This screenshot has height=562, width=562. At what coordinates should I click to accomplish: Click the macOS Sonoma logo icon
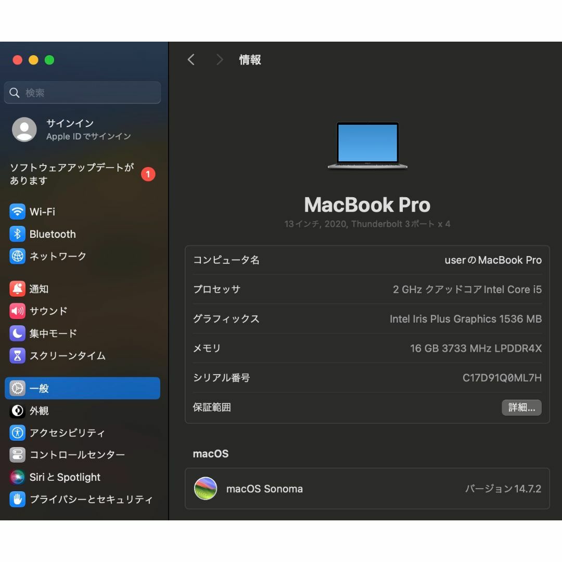point(206,489)
